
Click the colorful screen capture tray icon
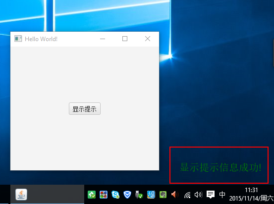[104, 195]
